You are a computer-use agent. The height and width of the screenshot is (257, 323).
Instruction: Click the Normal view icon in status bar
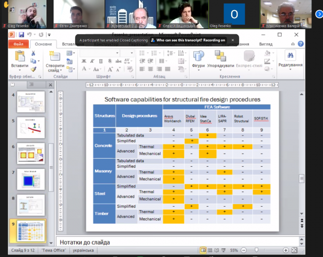click(203, 250)
